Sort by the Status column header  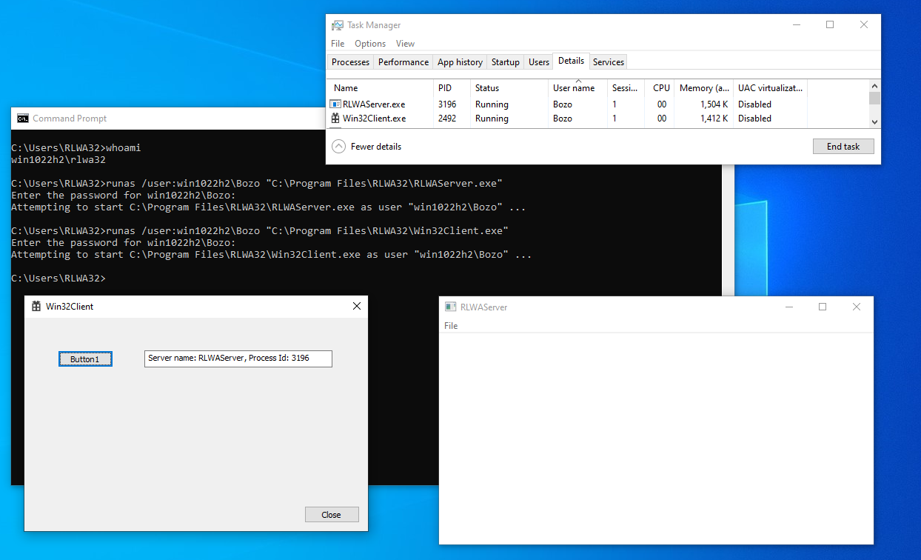click(x=509, y=88)
